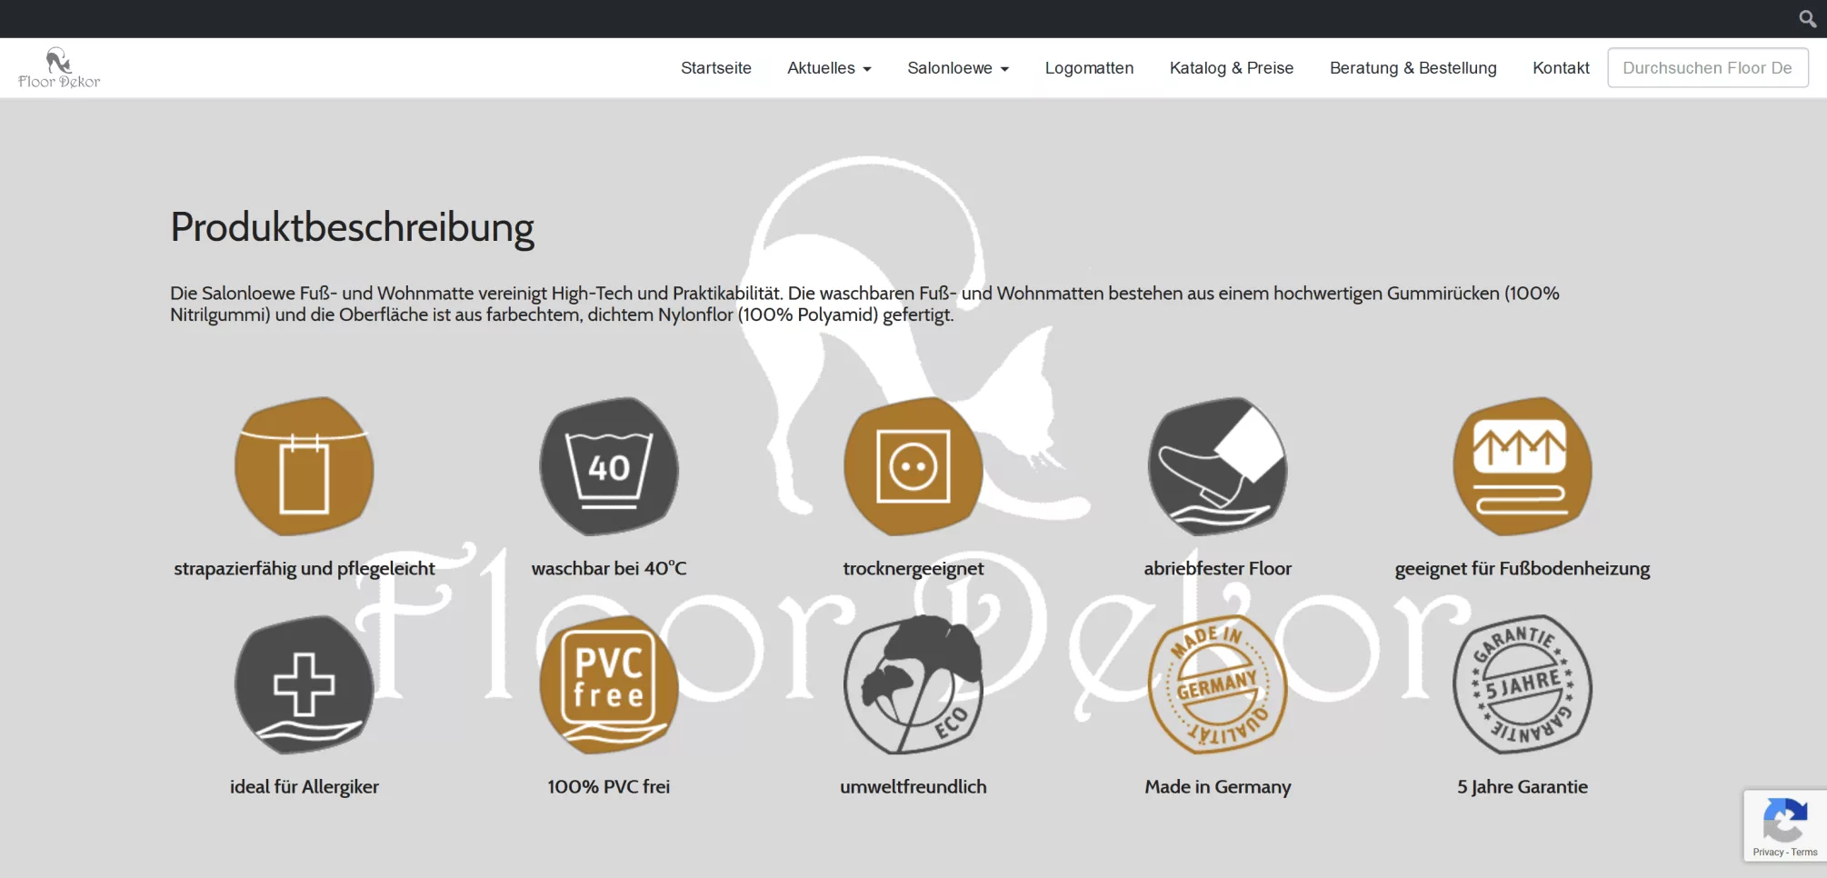Click the 'umweltfreundlich' label
The image size is (1827, 878).
pos(913,787)
